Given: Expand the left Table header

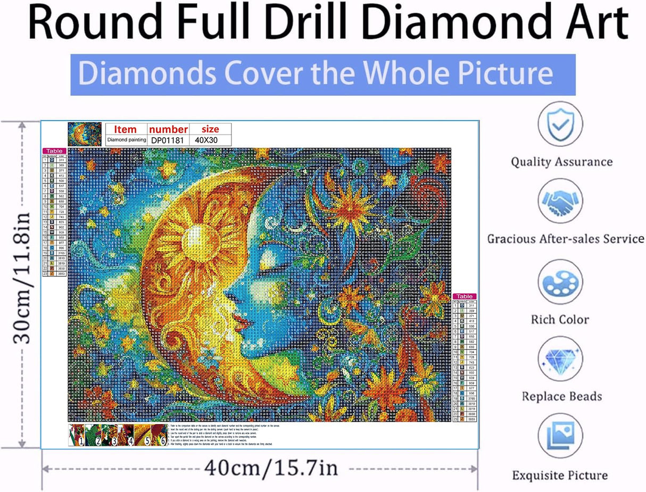Looking at the screenshot, I should pyautogui.click(x=54, y=151).
